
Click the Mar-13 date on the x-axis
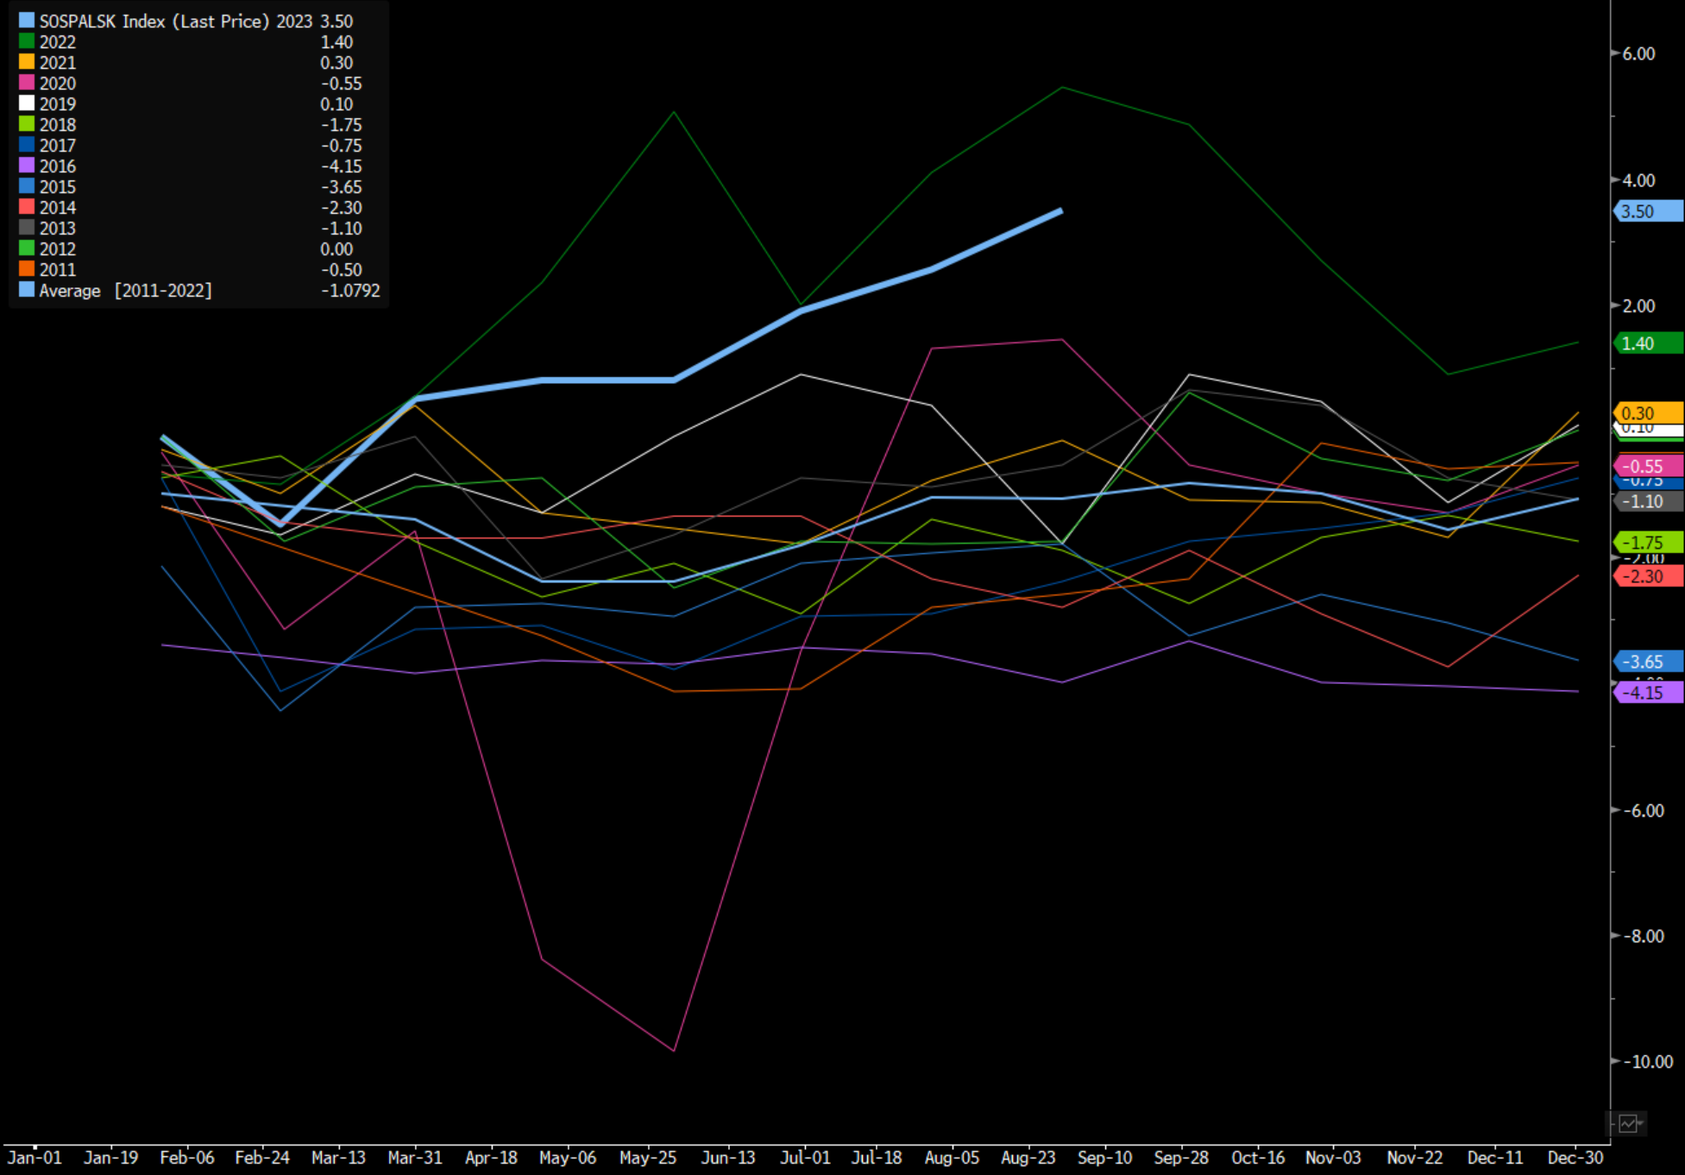point(338,1158)
